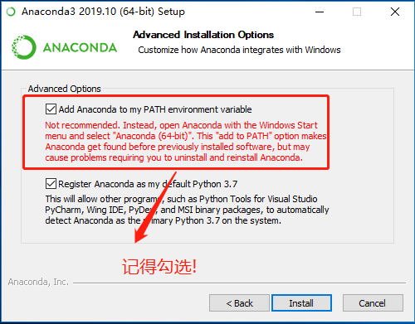Click the 'Advanced Installation Options' heading

(203, 35)
